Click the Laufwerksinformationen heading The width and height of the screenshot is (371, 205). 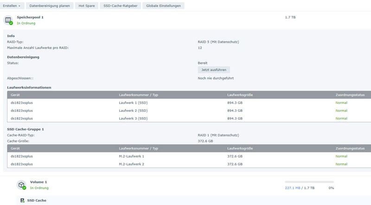click(x=29, y=88)
